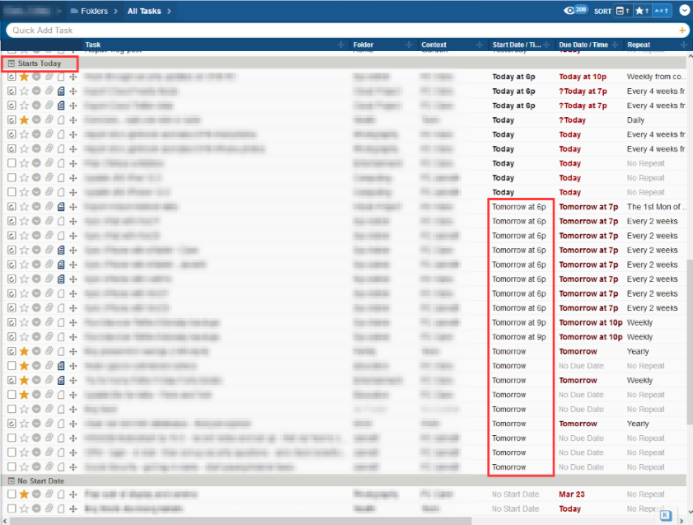Click the Context column header
The width and height of the screenshot is (693, 525).
click(x=433, y=45)
